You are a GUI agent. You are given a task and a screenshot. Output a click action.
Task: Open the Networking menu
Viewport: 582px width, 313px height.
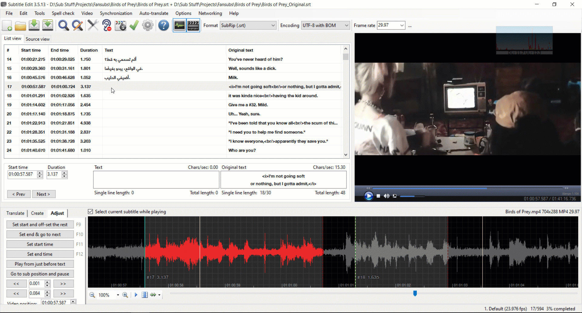(x=210, y=13)
